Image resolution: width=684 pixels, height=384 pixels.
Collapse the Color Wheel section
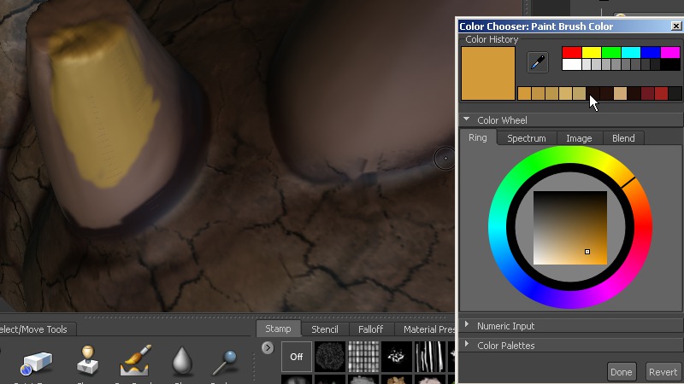click(467, 120)
